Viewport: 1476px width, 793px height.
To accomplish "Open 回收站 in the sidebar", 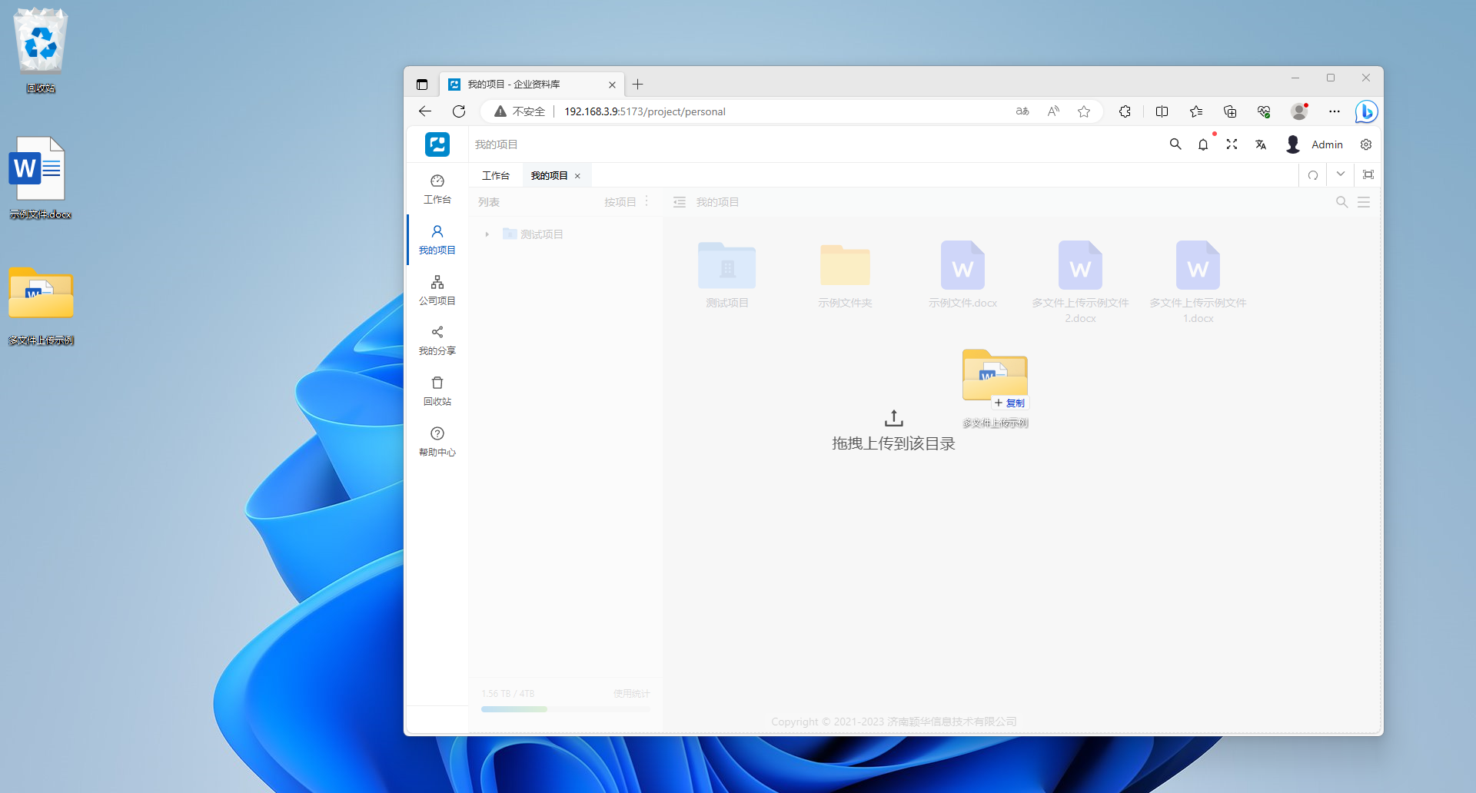I will pyautogui.click(x=437, y=391).
